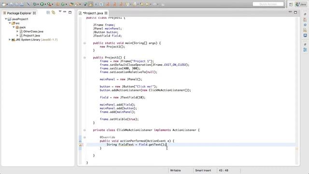Click the New Java Class icon

coord(63,4)
